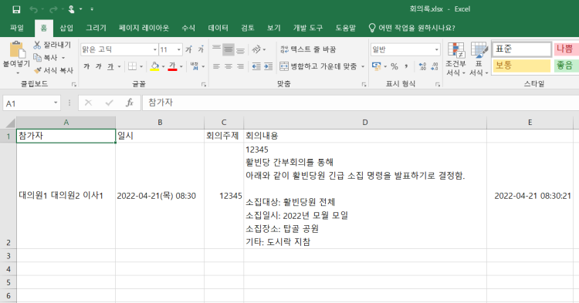Switch to the 페이지 레이아웃 tab
This screenshot has height=303, width=579.
pyautogui.click(x=144, y=28)
